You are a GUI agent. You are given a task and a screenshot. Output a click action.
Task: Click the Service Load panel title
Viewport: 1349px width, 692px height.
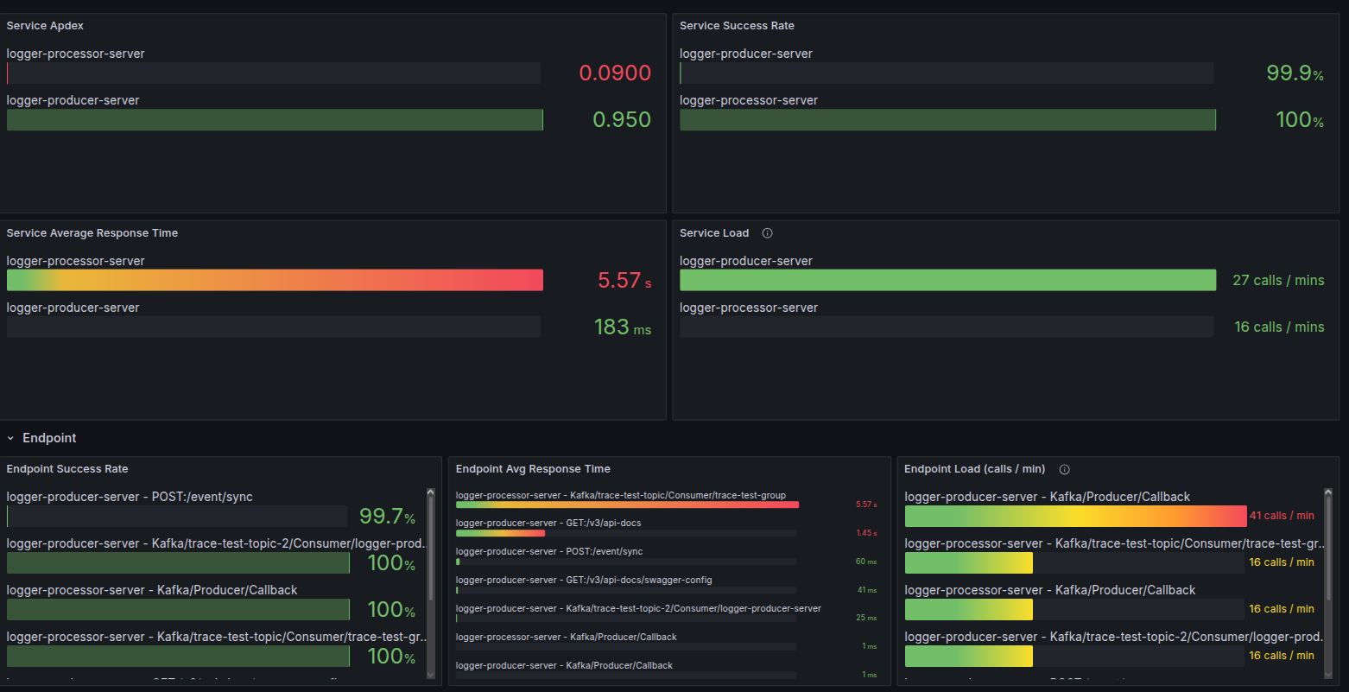coord(714,233)
